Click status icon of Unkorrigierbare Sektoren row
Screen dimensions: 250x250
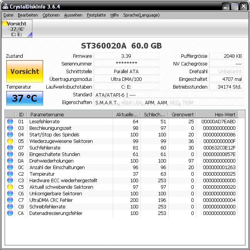(10, 193)
